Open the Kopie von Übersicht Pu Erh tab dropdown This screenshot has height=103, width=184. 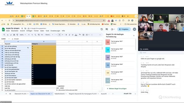[52, 94]
